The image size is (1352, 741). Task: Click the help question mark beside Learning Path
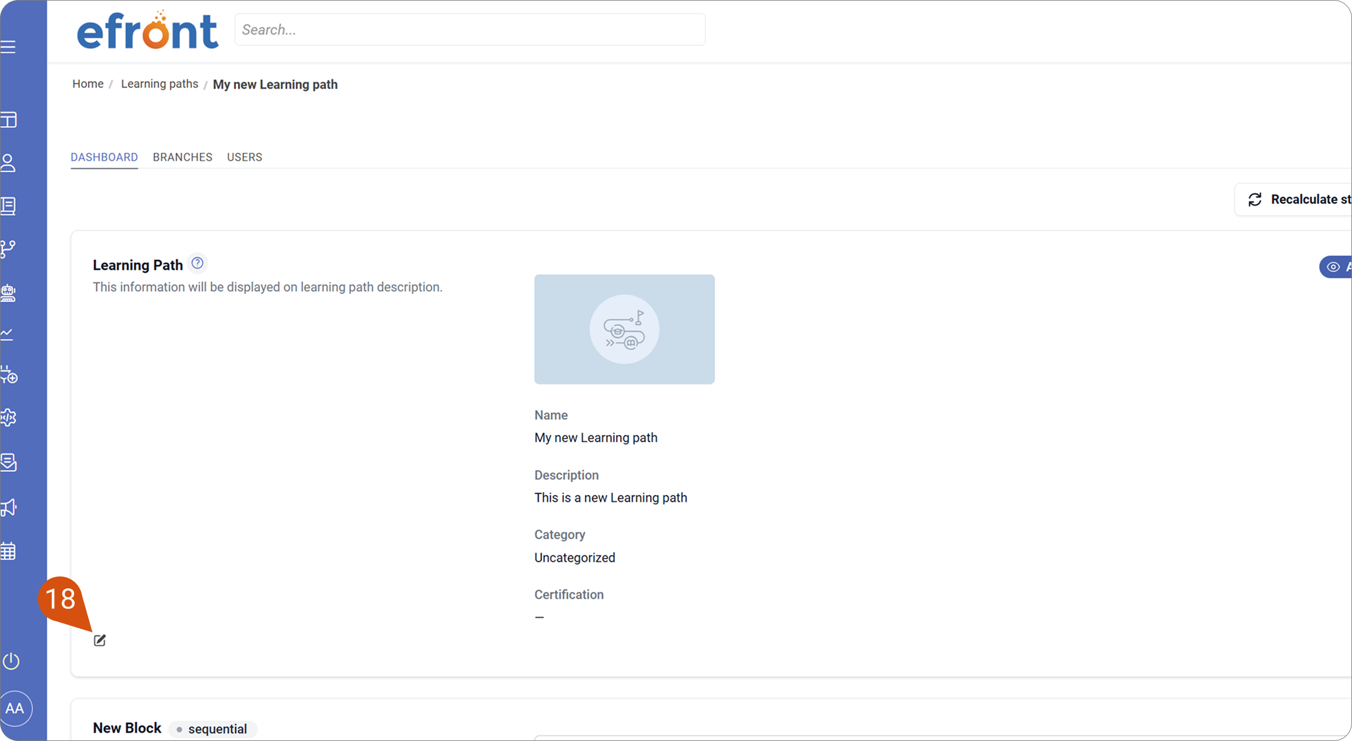pyautogui.click(x=197, y=263)
